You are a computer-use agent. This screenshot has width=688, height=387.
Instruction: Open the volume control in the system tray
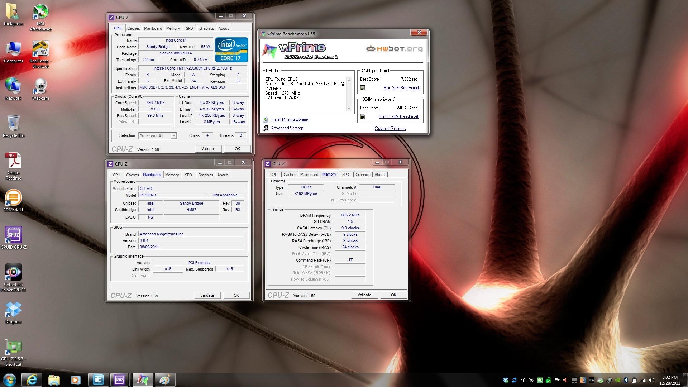[x=652, y=380]
